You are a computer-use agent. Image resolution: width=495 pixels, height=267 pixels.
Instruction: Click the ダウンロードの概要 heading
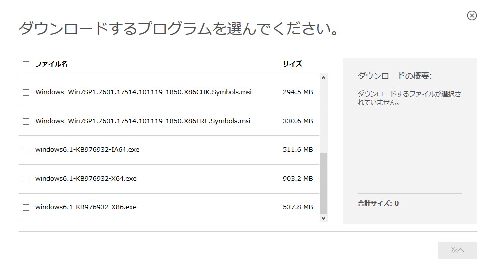coord(394,76)
